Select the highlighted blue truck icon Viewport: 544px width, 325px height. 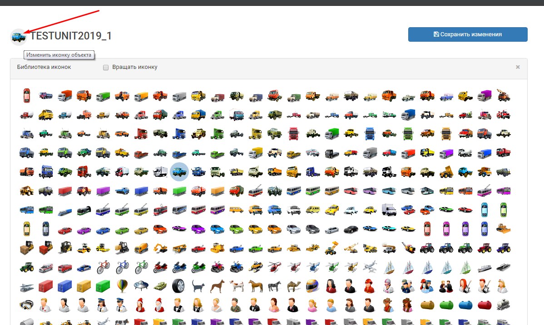(179, 171)
